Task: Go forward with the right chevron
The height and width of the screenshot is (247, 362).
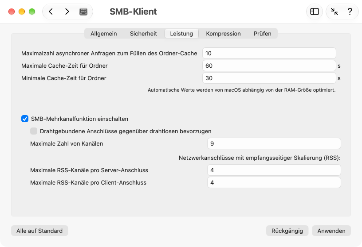Action: (67, 12)
